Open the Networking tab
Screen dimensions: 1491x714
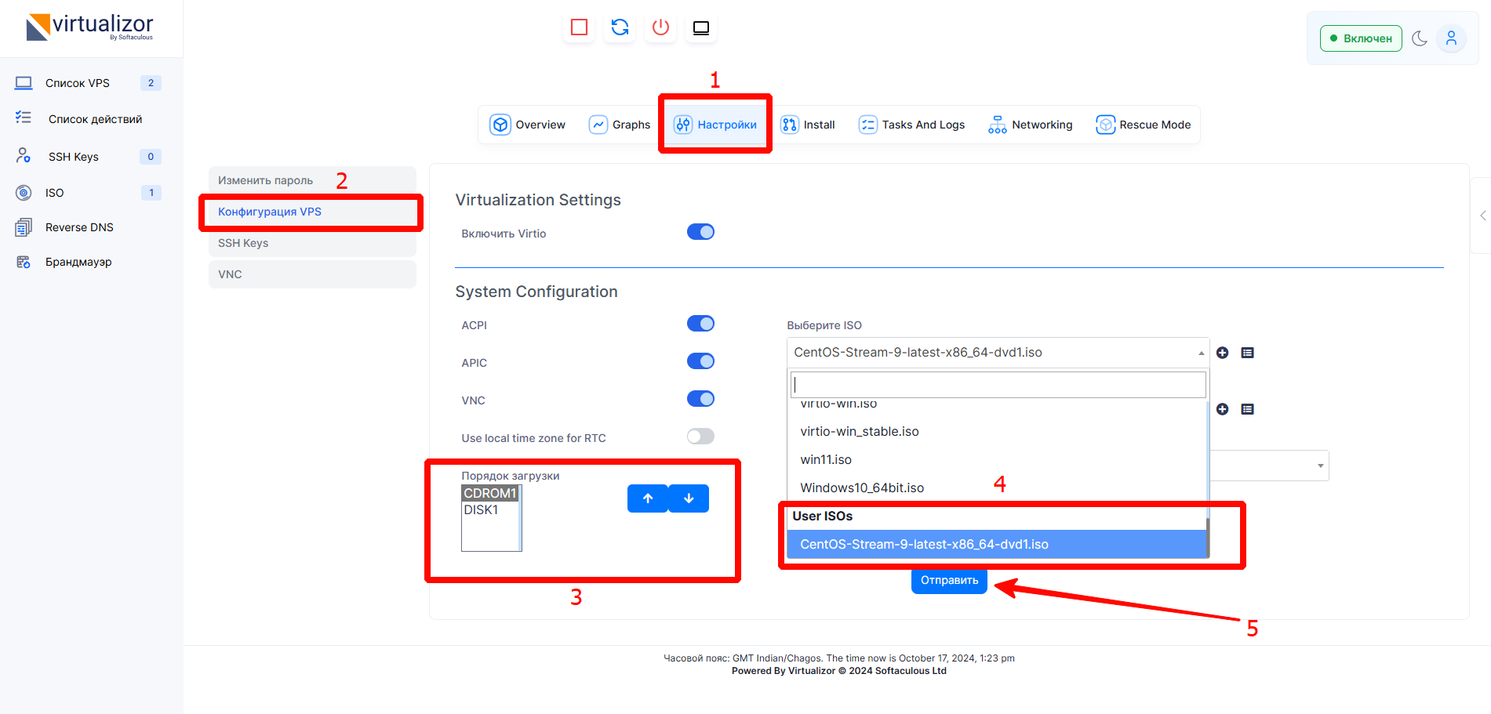coord(1030,125)
